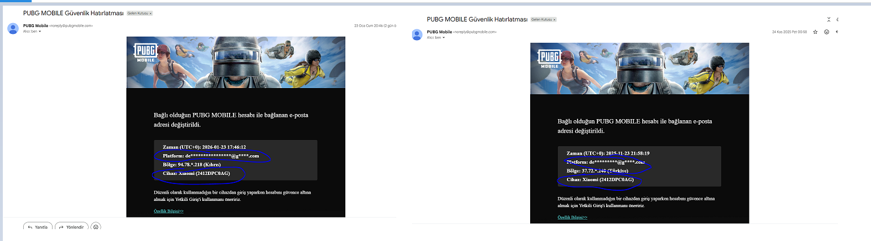Click Cihaz Xiaomi line in left email
Screen dimensions: 871x241
tap(195, 174)
